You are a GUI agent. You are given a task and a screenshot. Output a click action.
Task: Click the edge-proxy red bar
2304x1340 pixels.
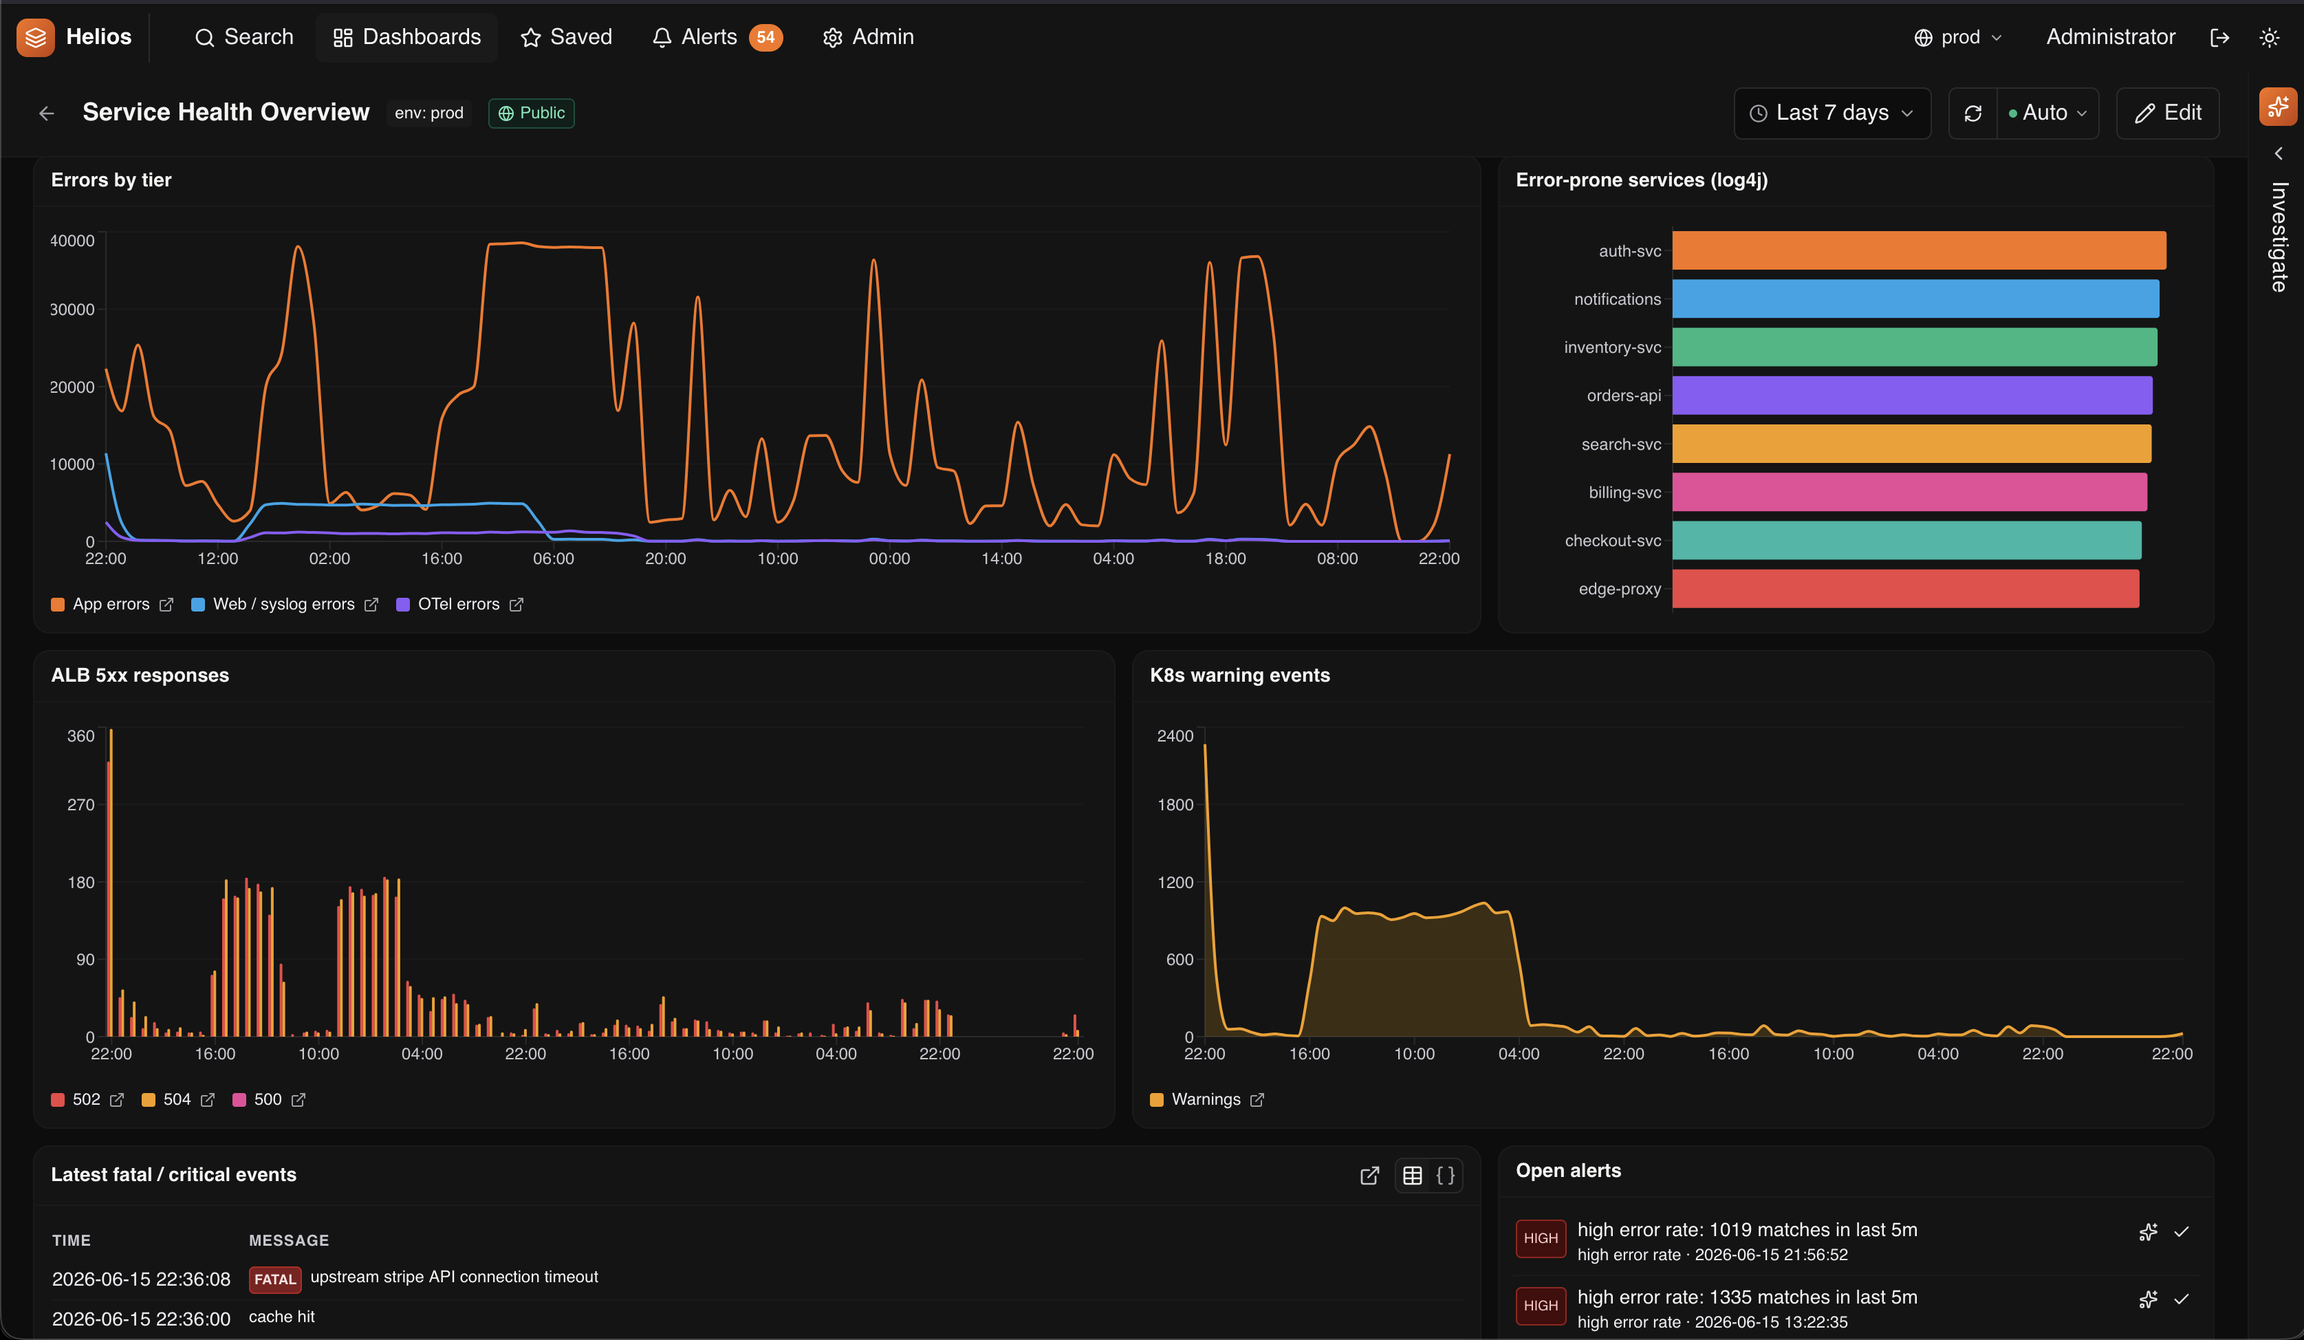click(x=1906, y=589)
